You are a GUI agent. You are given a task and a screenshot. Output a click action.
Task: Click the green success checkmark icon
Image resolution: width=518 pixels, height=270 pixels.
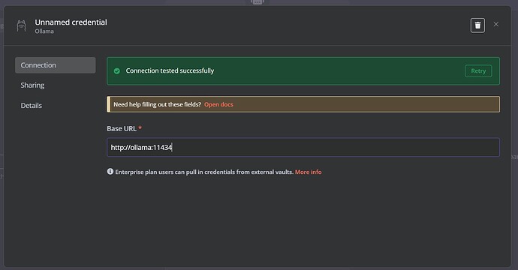pos(116,71)
